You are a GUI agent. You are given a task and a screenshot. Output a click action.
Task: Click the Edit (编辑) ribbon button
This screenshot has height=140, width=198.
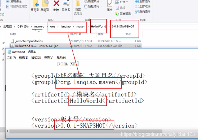point(121,8)
